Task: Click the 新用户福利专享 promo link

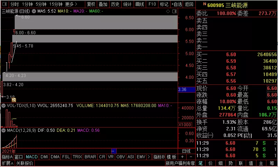Action: 180,163
